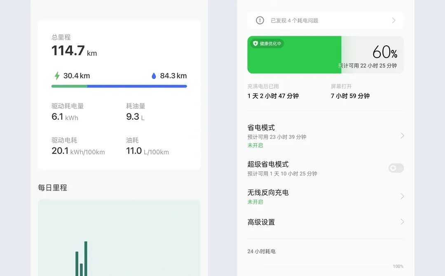Click the green-blue mileage ratio bar
Viewport: 445px width, 276px height.
pos(119,86)
